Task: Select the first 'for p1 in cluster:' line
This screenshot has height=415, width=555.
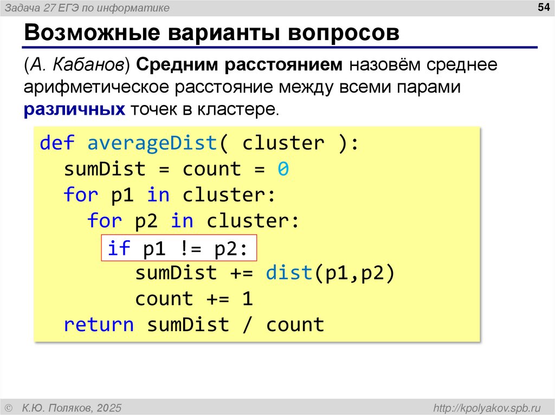Action: tap(169, 195)
